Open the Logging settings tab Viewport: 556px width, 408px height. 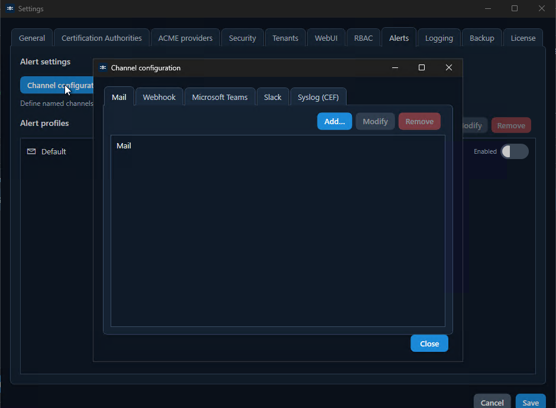439,38
